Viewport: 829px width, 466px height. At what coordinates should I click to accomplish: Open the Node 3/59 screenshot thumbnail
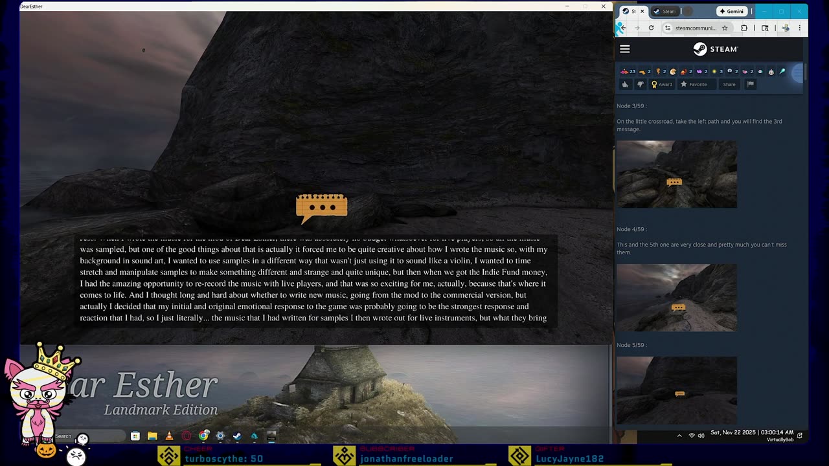(x=676, y=174)
